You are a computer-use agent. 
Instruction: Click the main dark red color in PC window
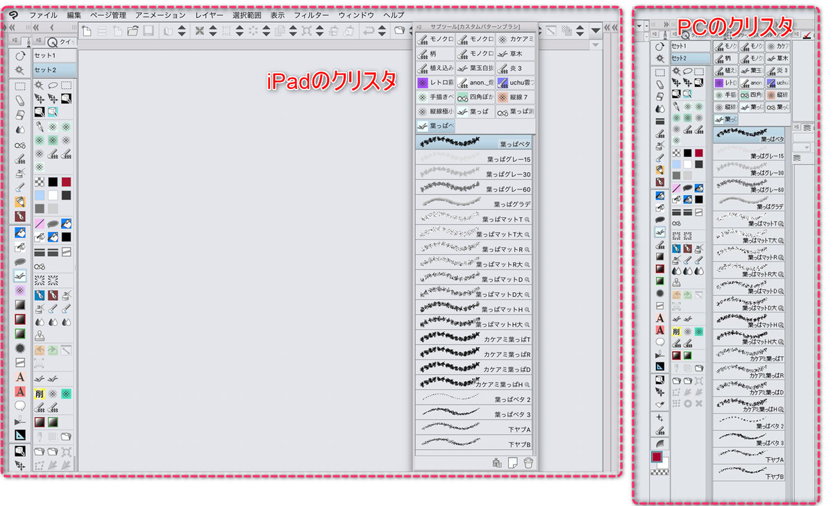click(x=656, y=457)
